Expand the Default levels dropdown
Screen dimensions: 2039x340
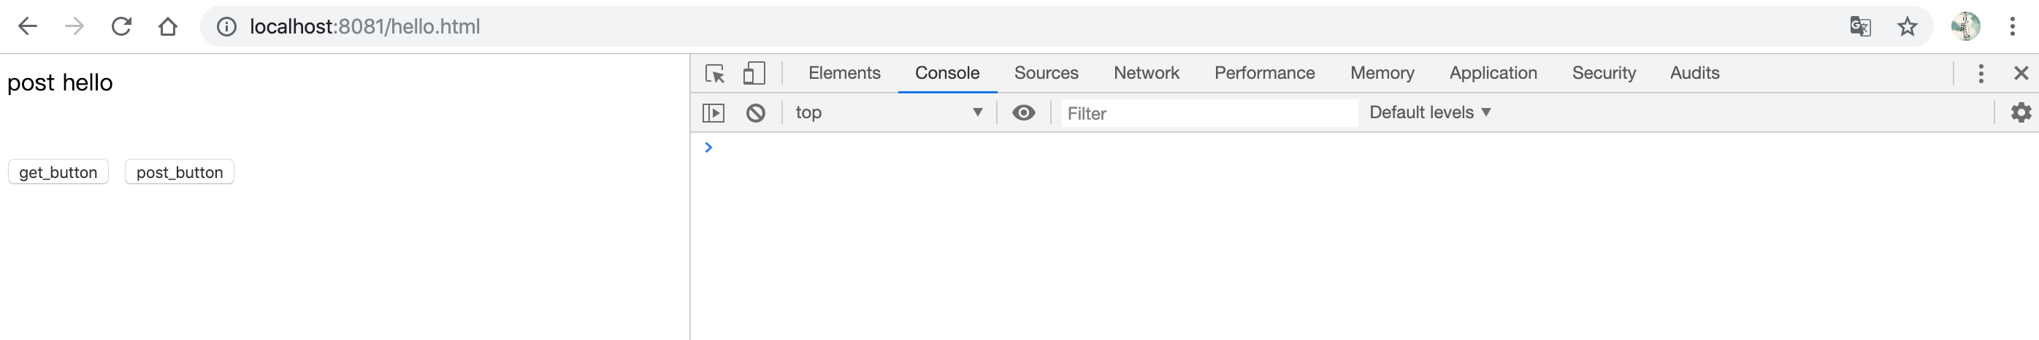click(1429, 113)
